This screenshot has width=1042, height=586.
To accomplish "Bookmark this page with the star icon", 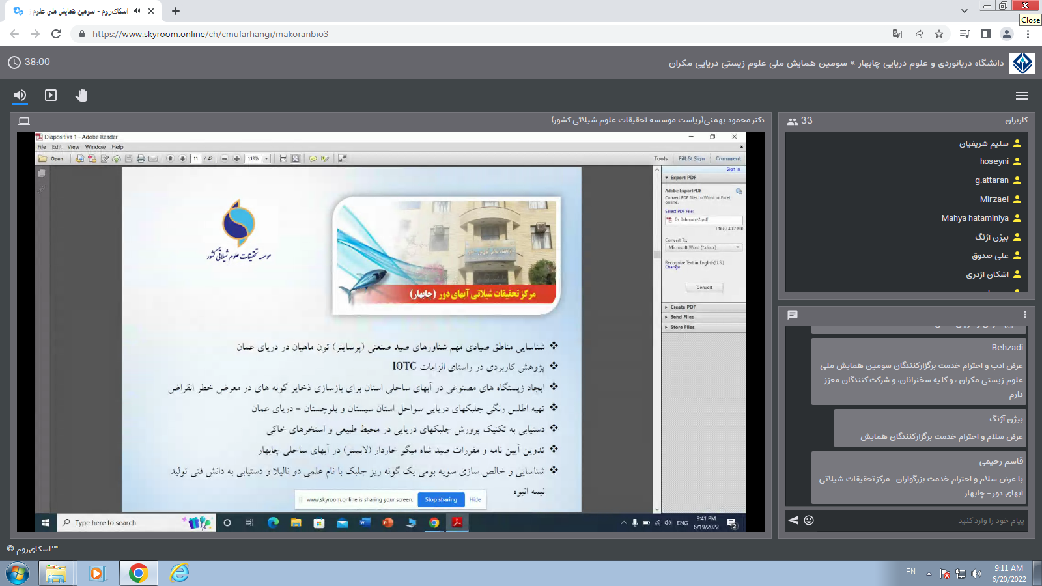I will [939, 34].
